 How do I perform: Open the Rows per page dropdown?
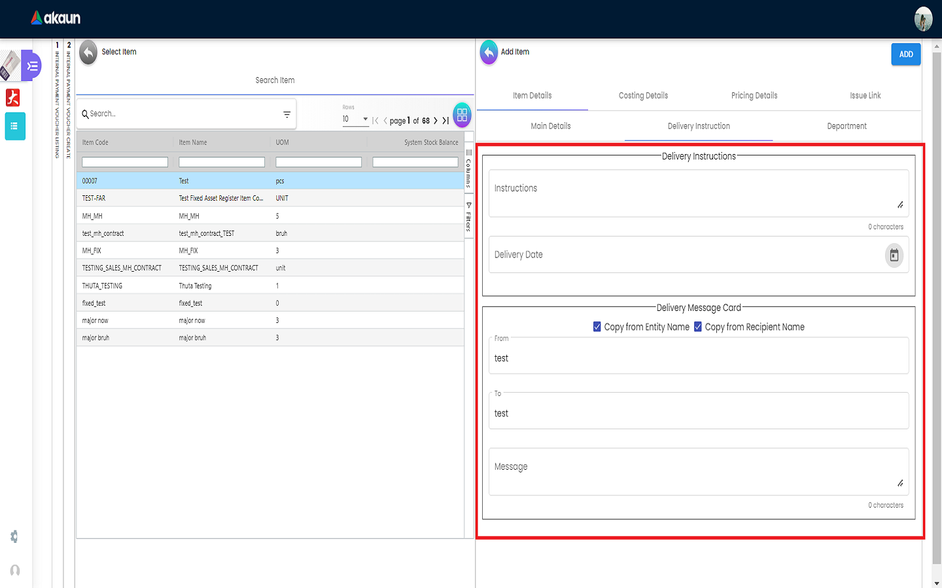(x=355, y=119)
